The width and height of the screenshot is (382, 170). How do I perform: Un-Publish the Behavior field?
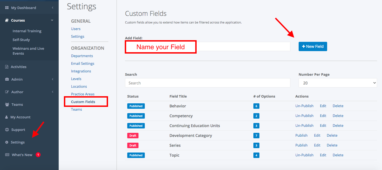pos(304,106)
